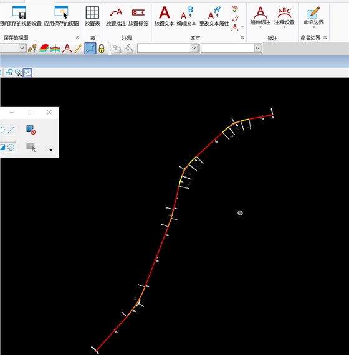This screenshot has height=355, width=349.
Task: Select 放置批注 (Place Note) tool
Action: (x=116, y=12)
